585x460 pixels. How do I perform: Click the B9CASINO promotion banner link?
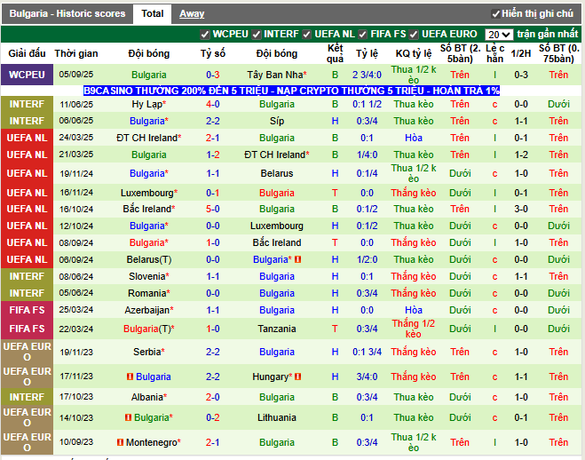(x=291, y=91)
